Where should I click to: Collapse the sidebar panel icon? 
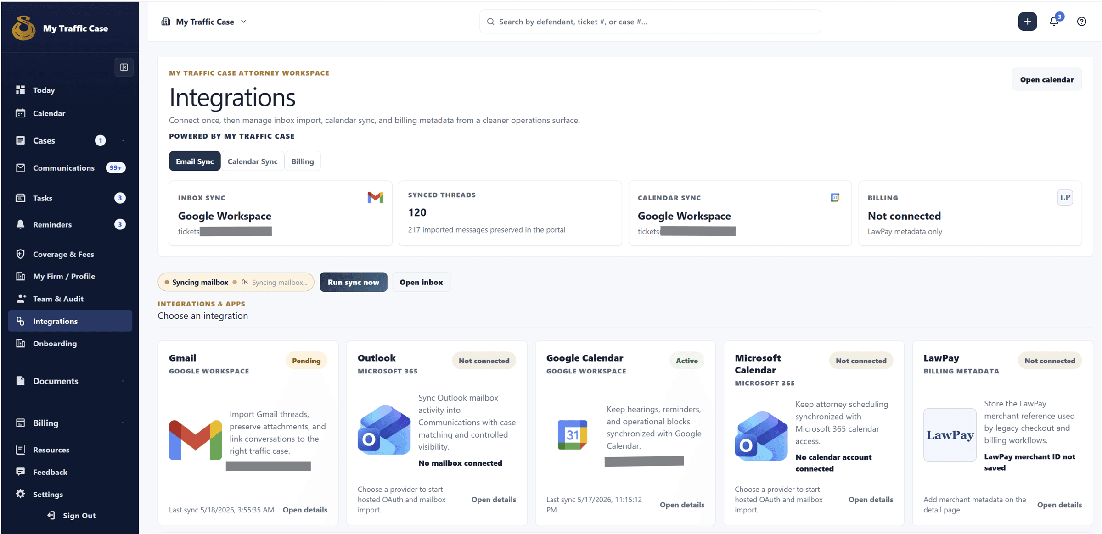[124, 67]
